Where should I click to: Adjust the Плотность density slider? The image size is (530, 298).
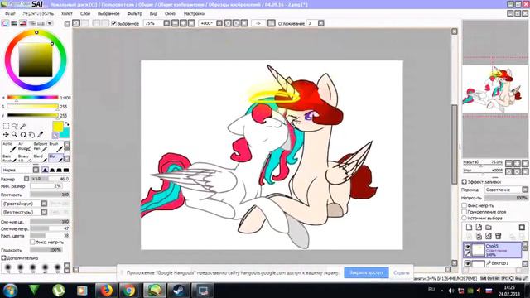[50, 195]
